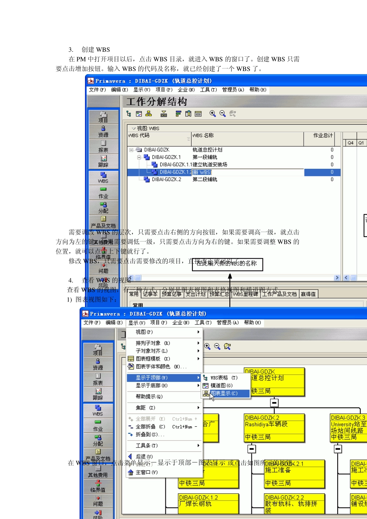367x519 pixels.
Task: Open 项目 sidebar button in upper window
Action: coord(103,117)
